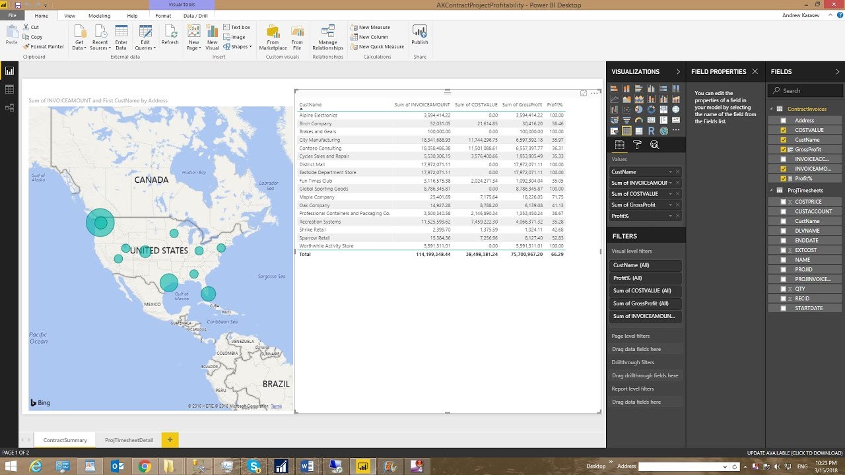Screen dimensions: 845x475
Task: Collapse the ContractInvoices table tree
Action: (x=771, y=109)
